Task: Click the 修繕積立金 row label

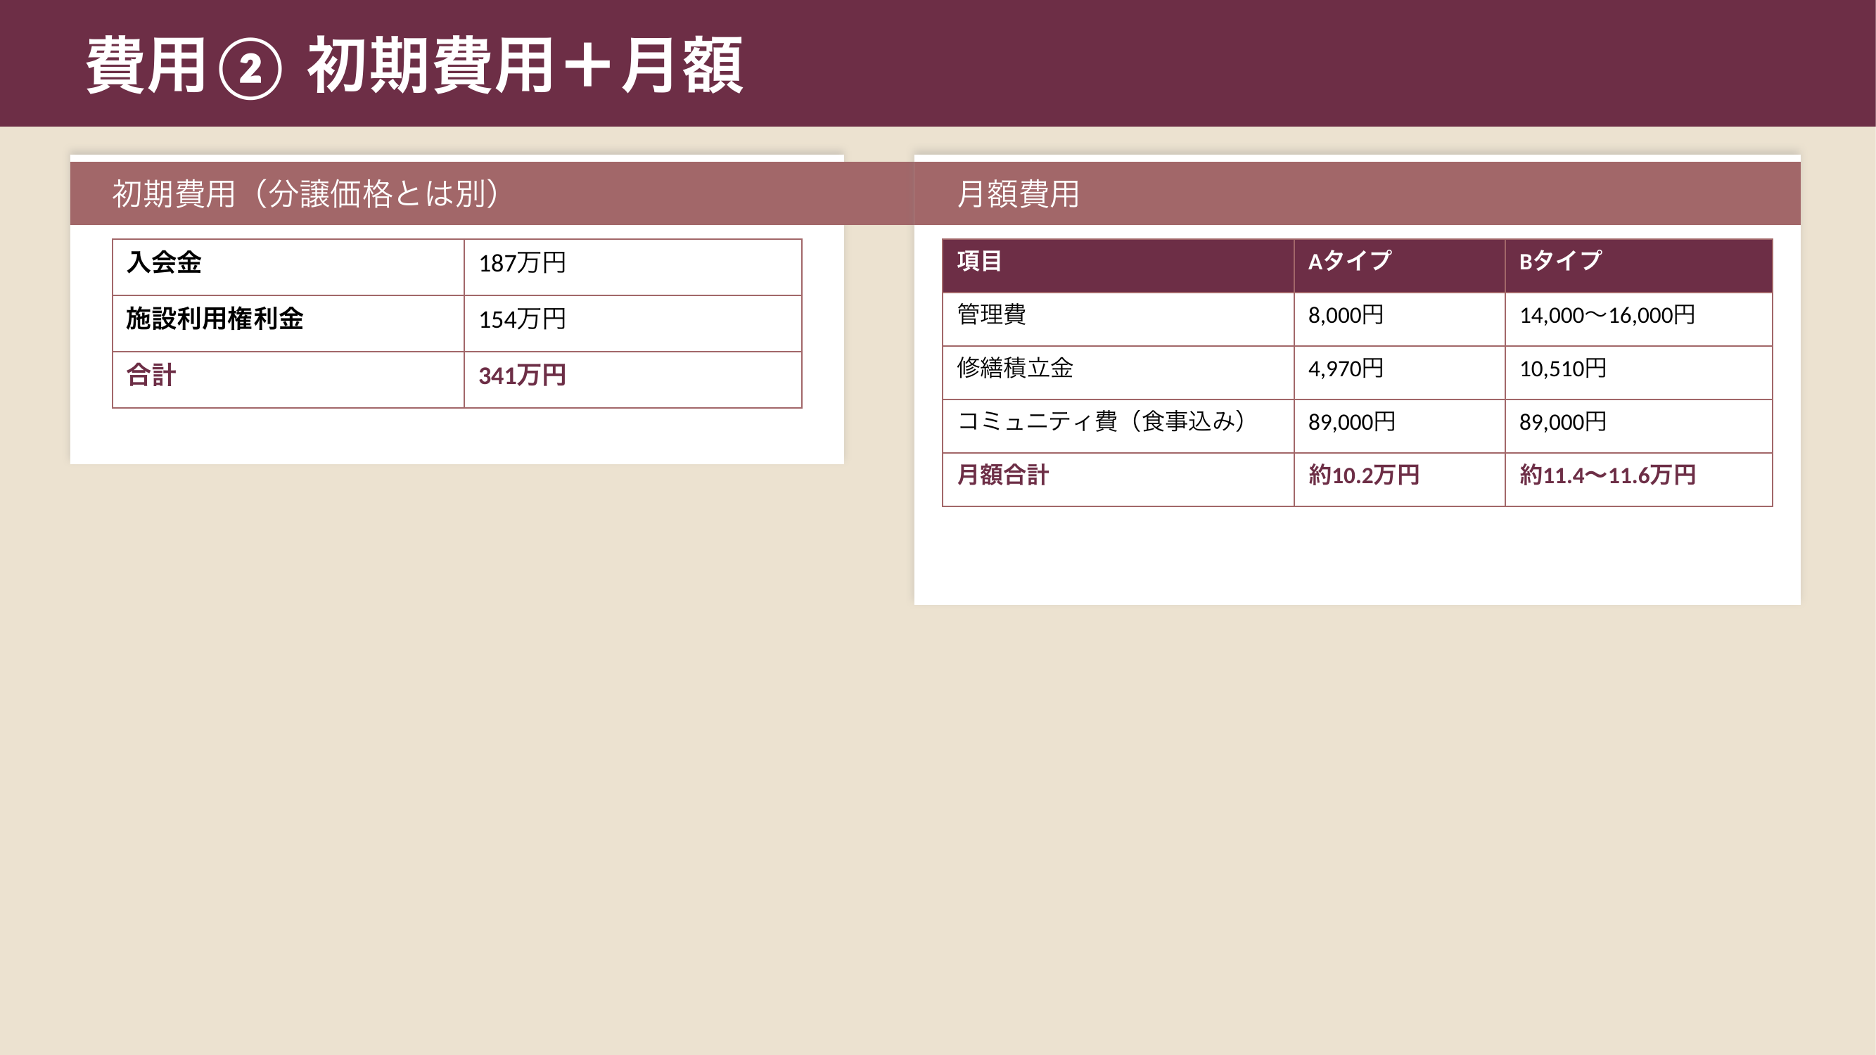Action: [1014, 369]
